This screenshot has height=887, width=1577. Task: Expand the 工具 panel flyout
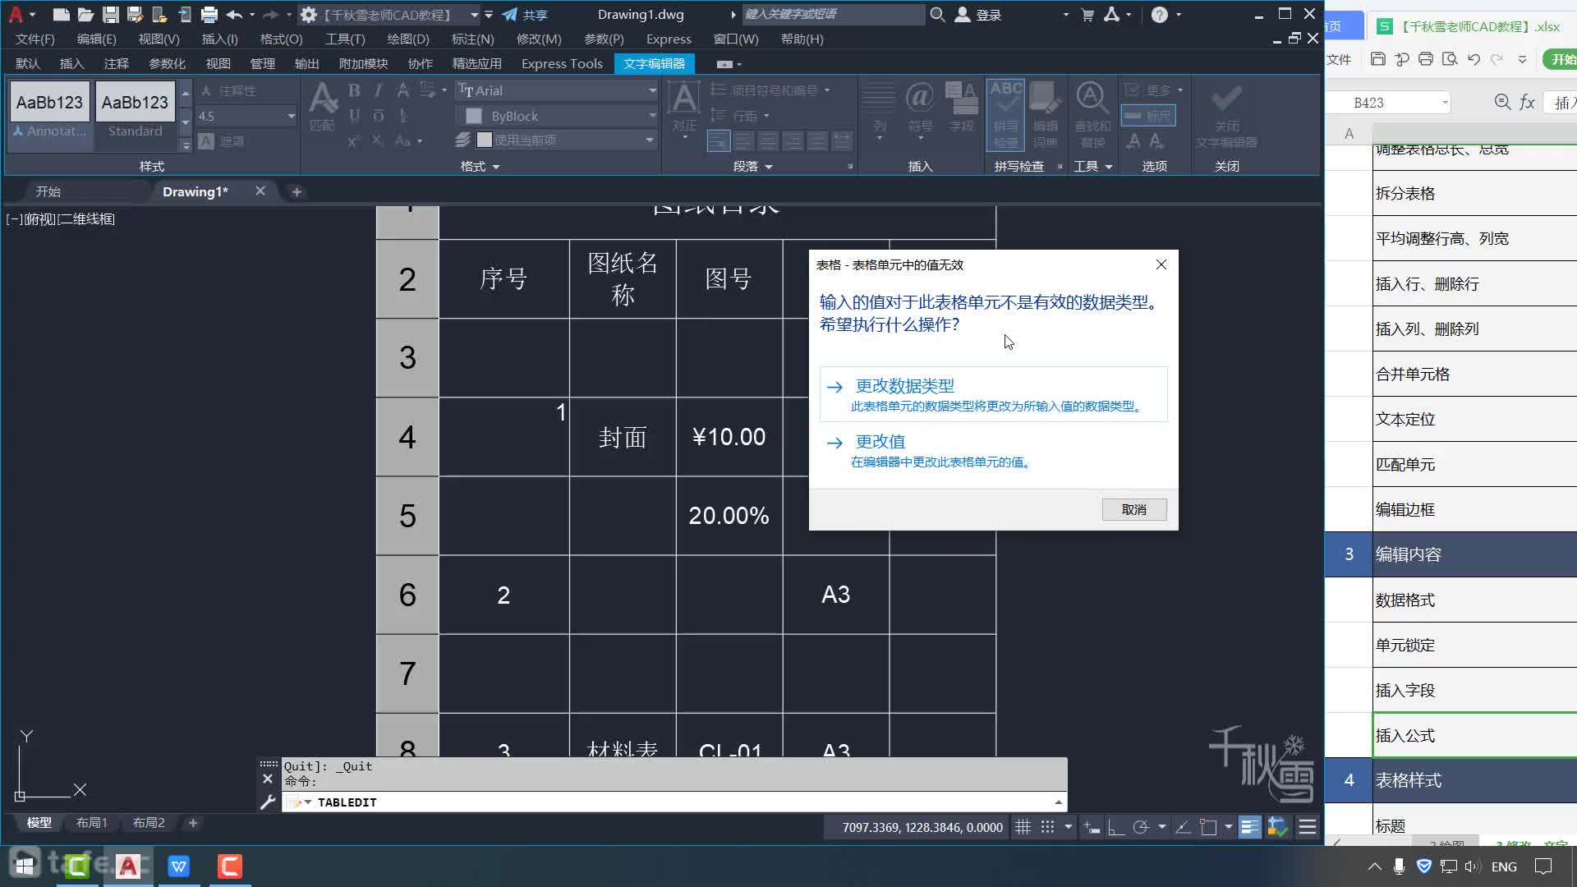tap(1093, 167)
